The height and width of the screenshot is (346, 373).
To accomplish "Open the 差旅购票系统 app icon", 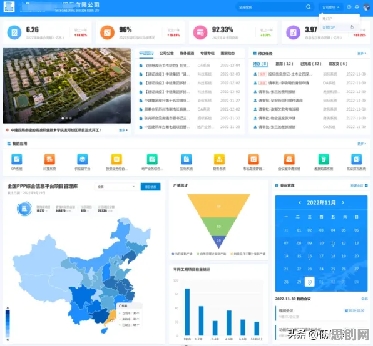I will point(324,159).
